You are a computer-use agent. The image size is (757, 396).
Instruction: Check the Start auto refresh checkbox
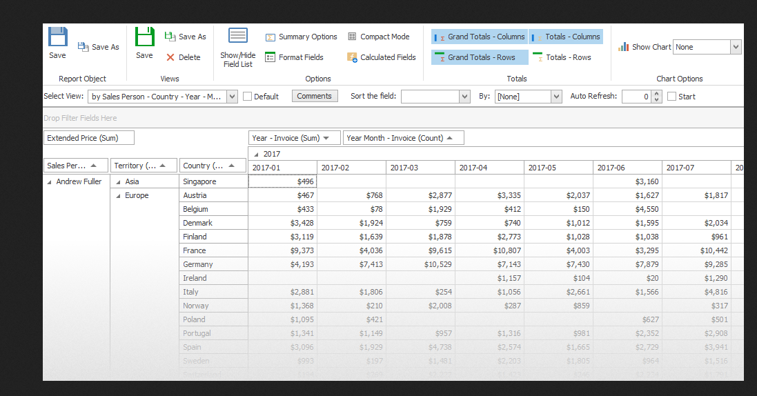672,97
